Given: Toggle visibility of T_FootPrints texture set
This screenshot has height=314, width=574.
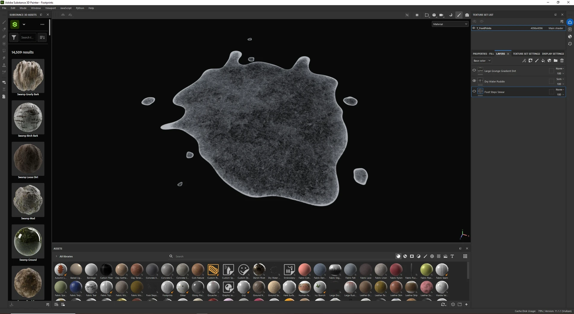Looking at the screenshot, I should click(474, 28).
